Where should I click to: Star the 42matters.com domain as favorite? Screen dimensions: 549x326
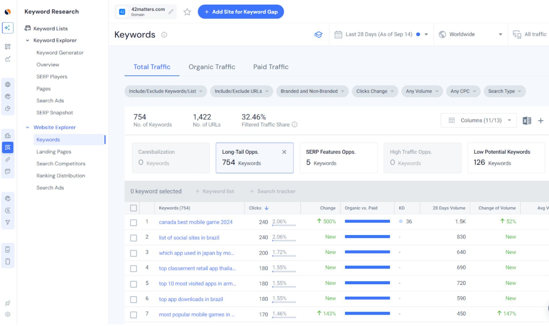coord(187,12)
